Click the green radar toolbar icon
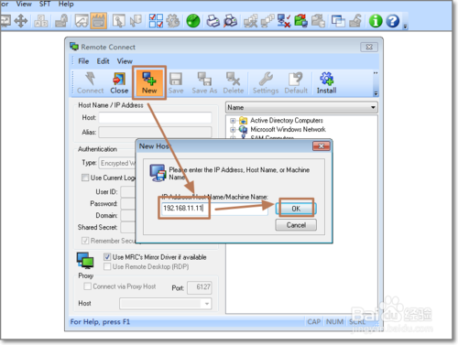This screenshot has width=458, height=345. point(193,21)
